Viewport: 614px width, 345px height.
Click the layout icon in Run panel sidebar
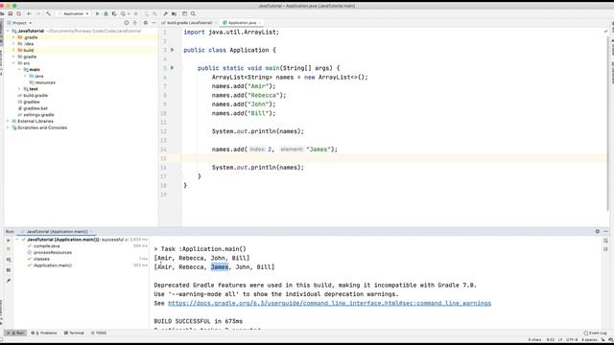(9, 270)
